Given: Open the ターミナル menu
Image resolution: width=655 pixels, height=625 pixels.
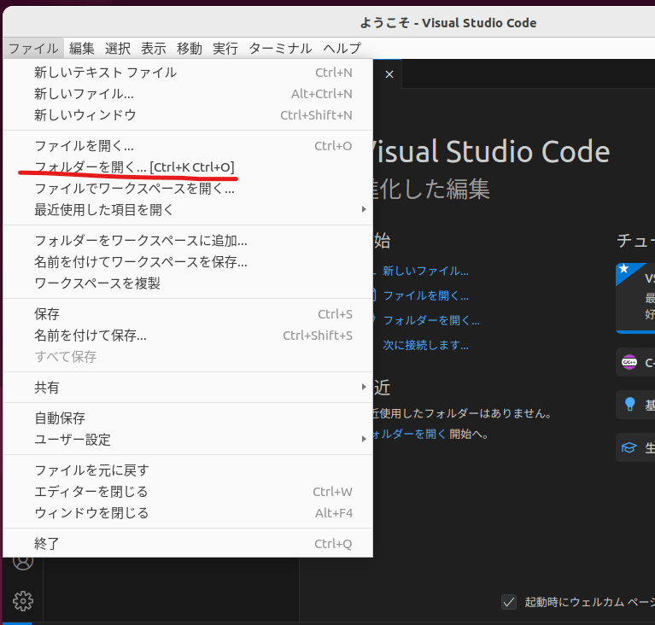Looking at the screenshot, I should [x=280, y=49].
